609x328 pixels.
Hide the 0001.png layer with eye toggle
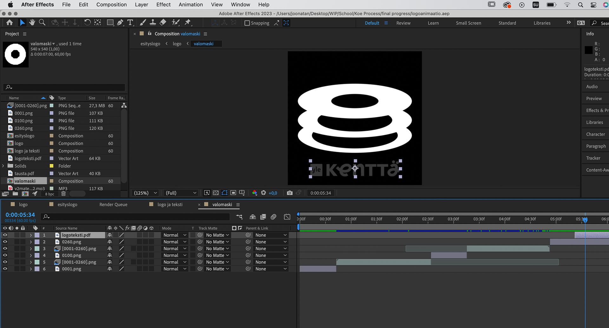[x=5, y=269]
